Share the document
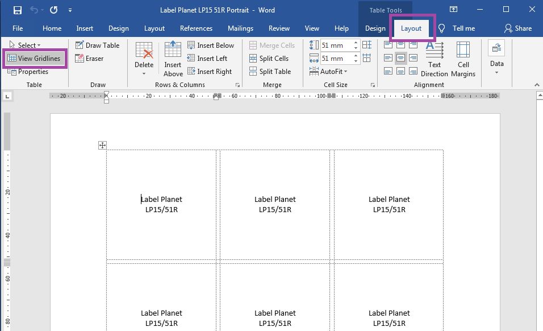 point(518,28)
